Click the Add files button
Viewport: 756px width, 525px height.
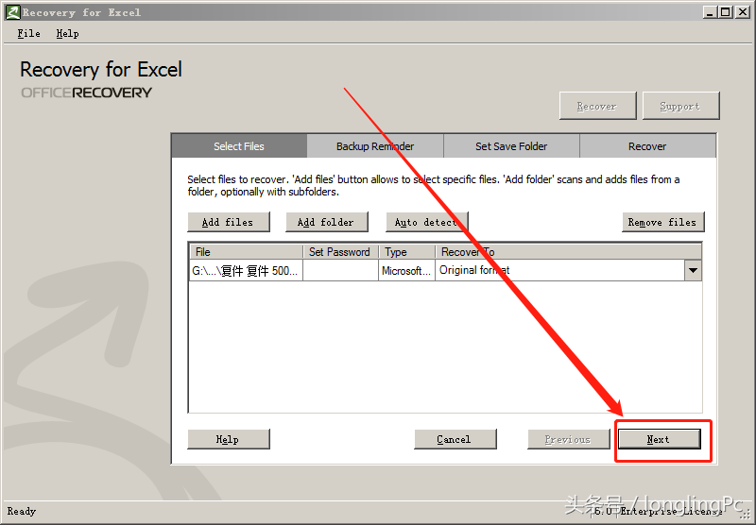click(x=228, y=222)
